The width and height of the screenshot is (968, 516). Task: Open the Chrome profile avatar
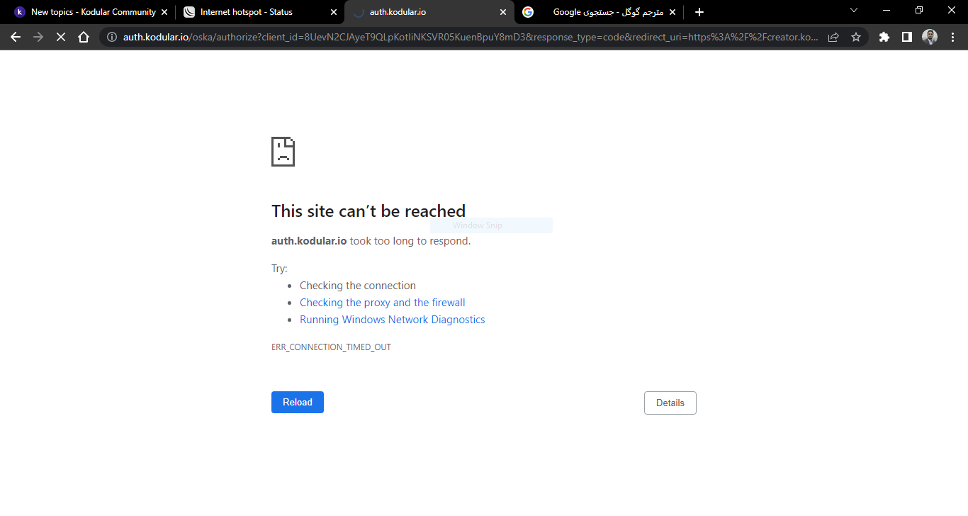930,37
